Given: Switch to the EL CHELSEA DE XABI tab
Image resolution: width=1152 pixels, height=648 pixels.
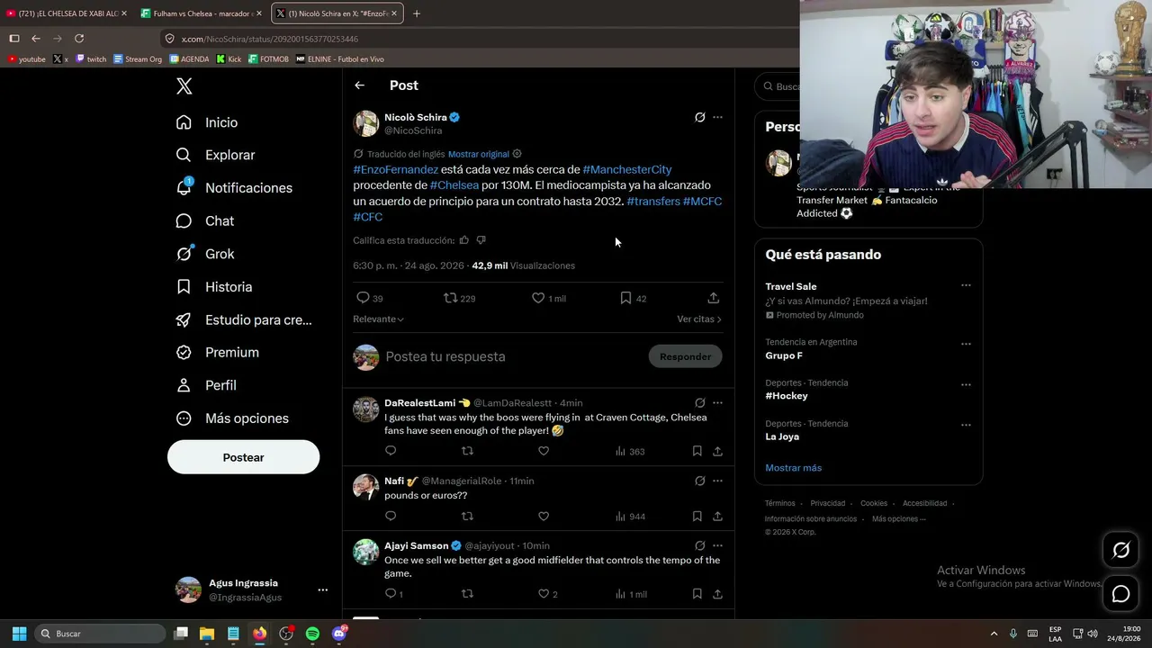Looking at the screenshot, I should pyautogui.click(x=66, y=13).
